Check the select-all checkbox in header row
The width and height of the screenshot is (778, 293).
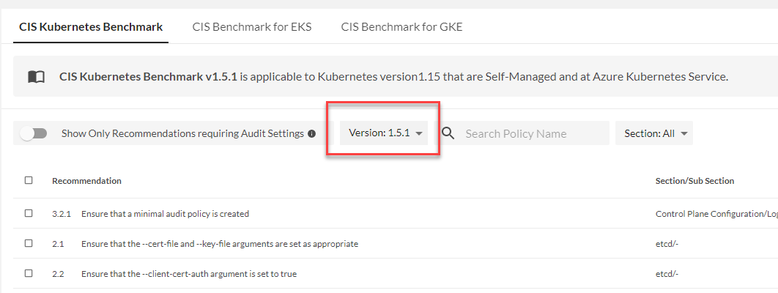(29, 180)
